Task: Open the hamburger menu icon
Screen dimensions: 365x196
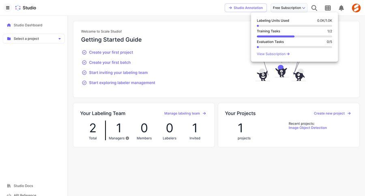Action: click(8, 8)
